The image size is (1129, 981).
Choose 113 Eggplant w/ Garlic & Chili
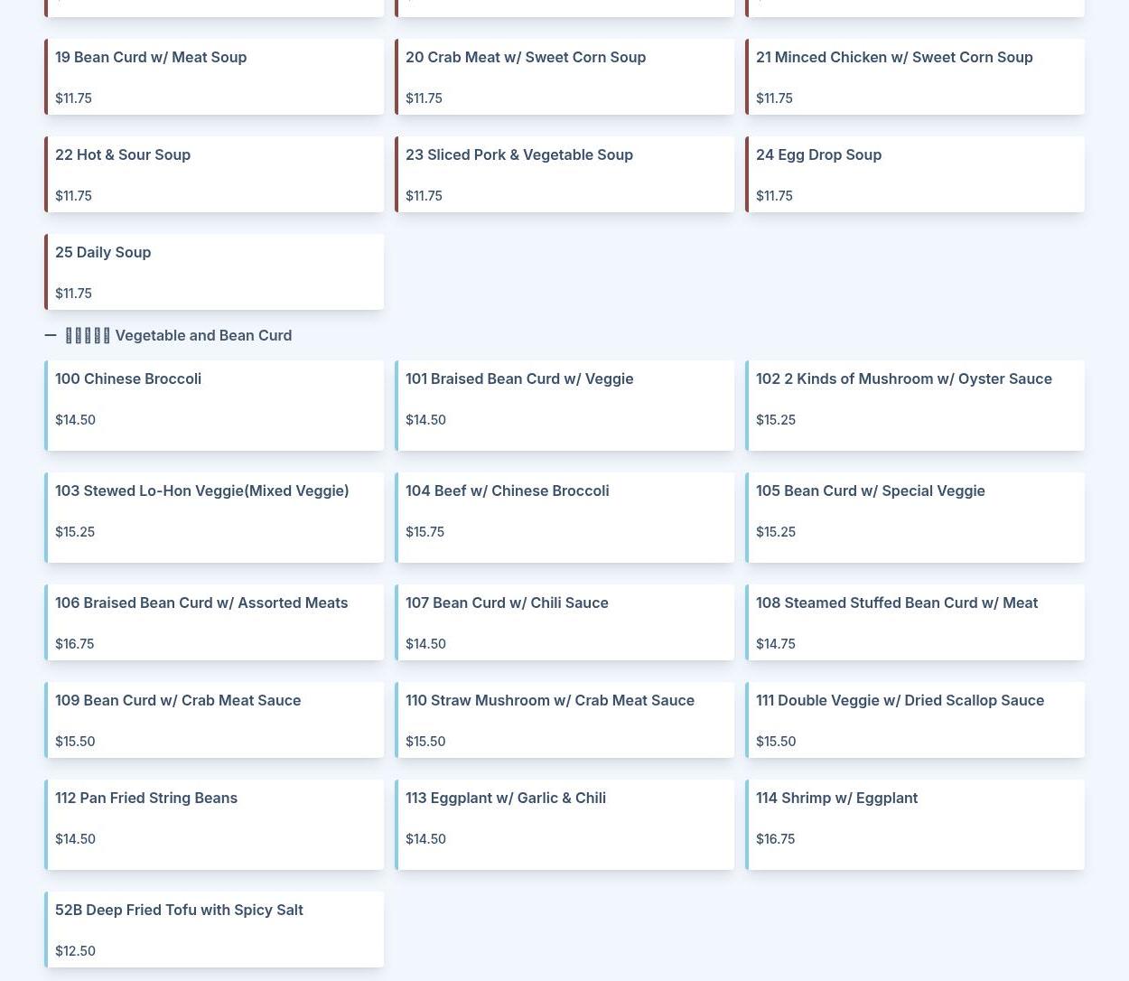coord(564,825)
